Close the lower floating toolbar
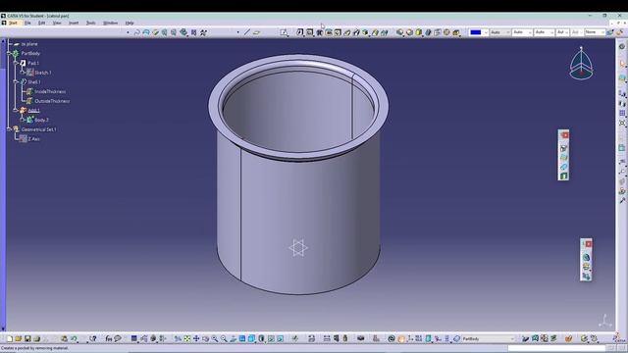 [588, 244]
